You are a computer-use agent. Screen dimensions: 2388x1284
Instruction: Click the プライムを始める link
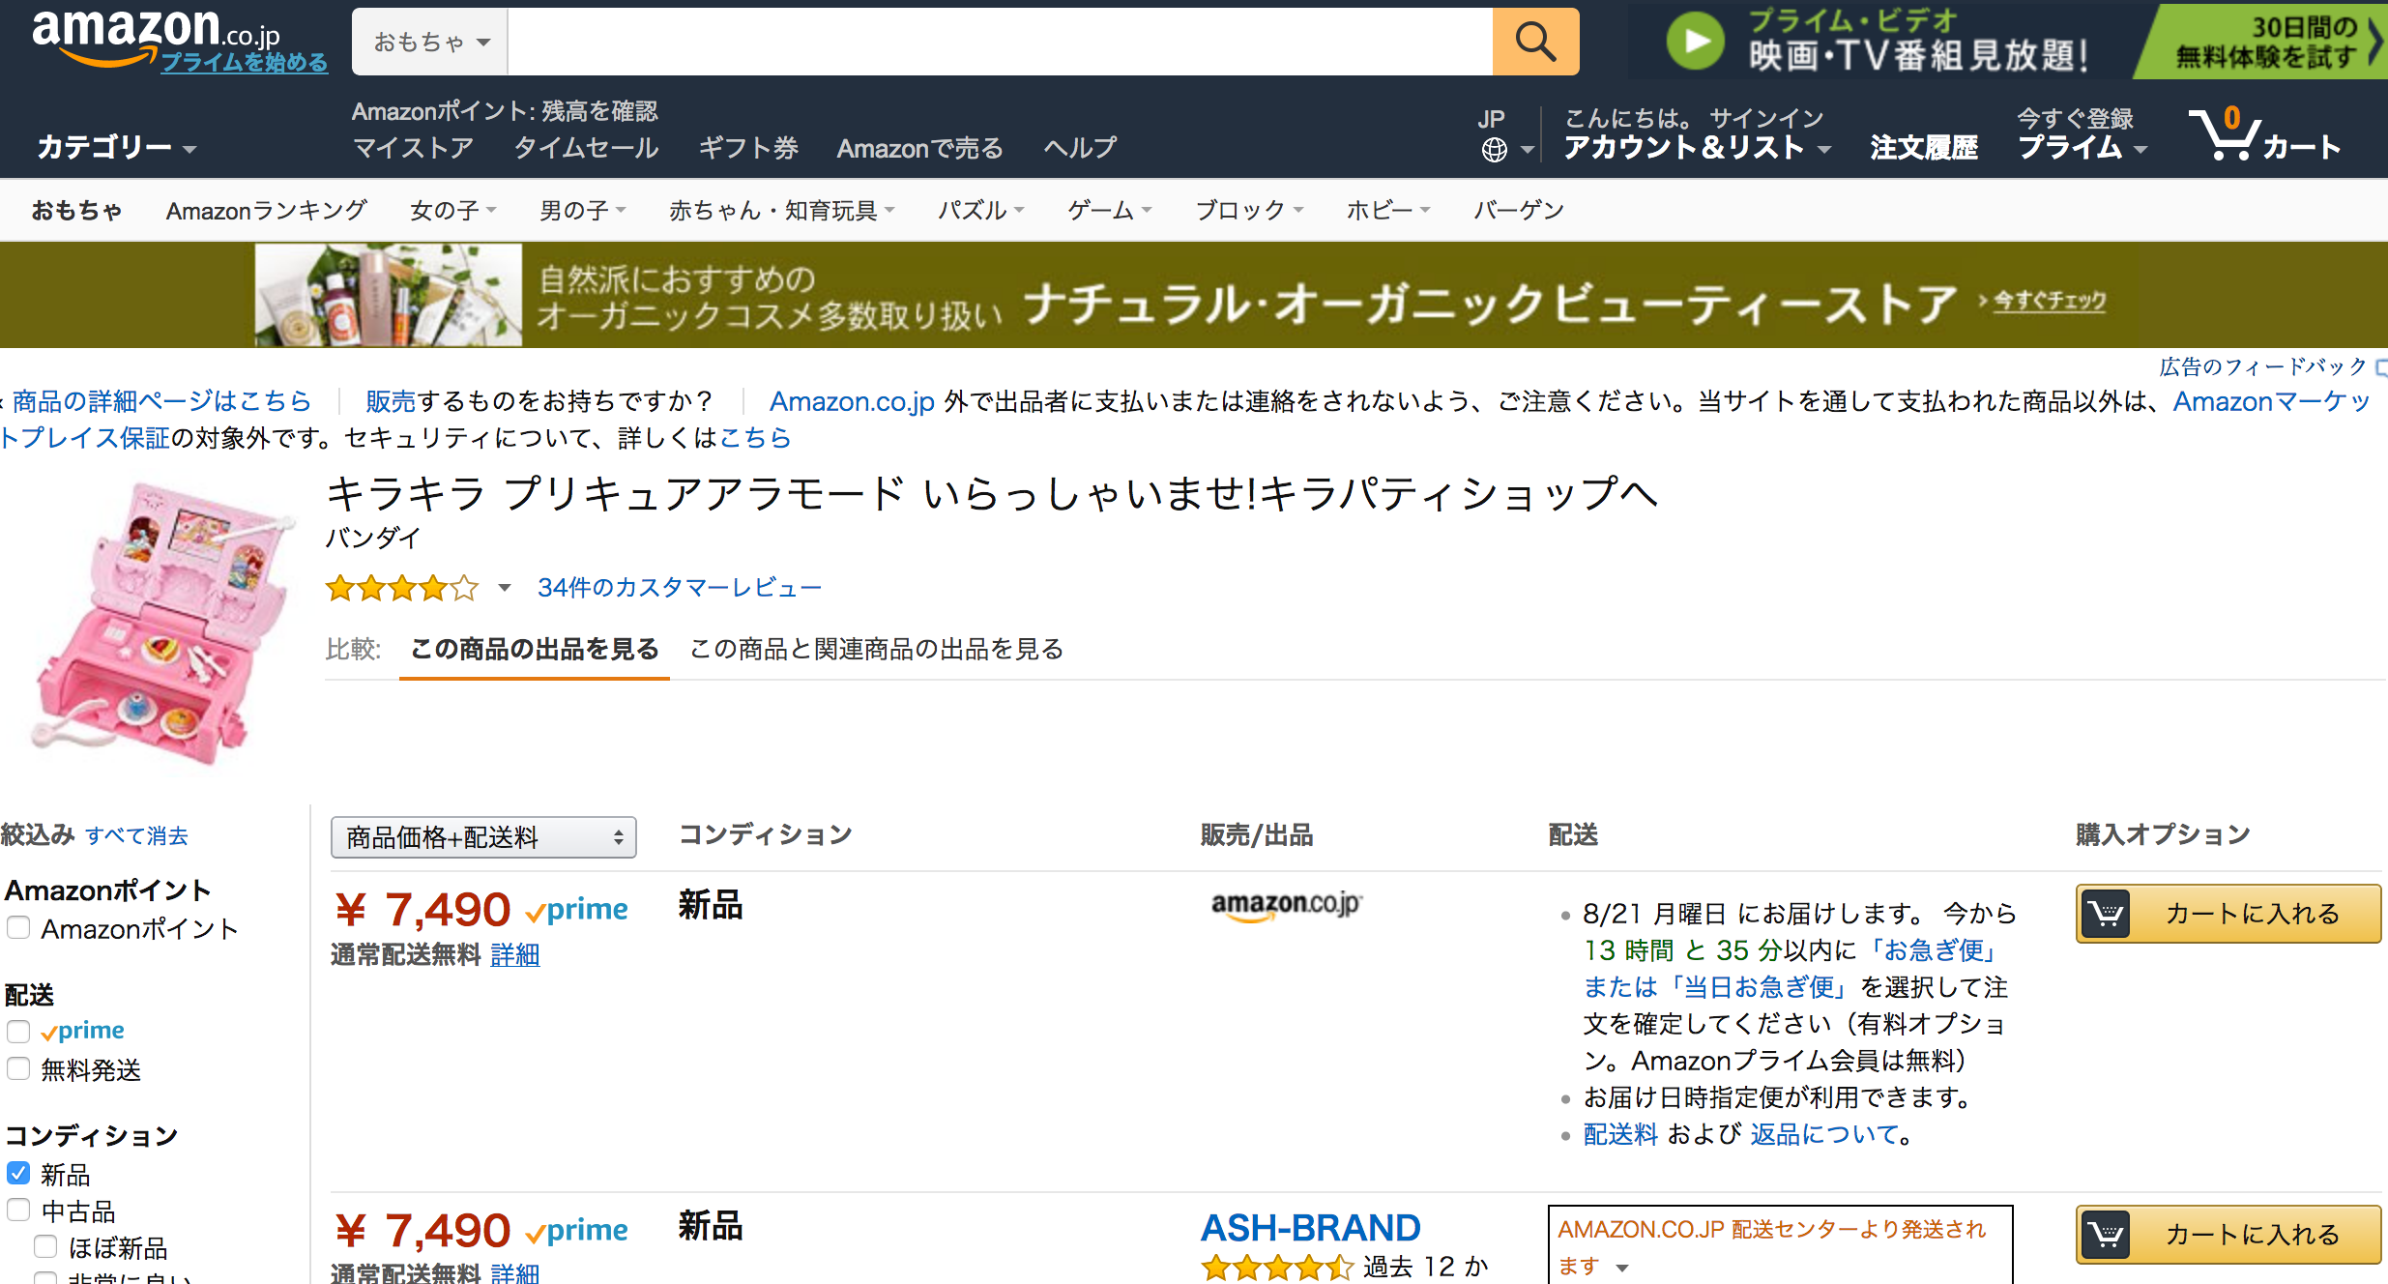point(244,62)
